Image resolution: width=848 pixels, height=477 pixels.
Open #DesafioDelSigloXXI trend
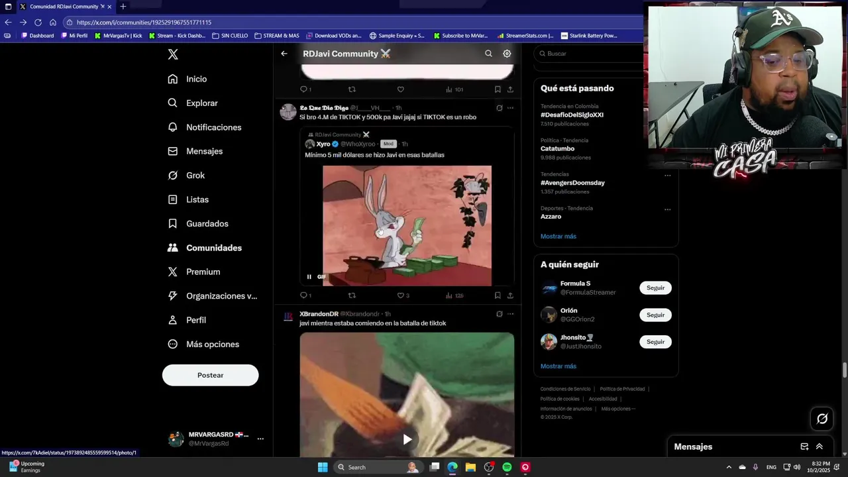[x=572, y=115]
